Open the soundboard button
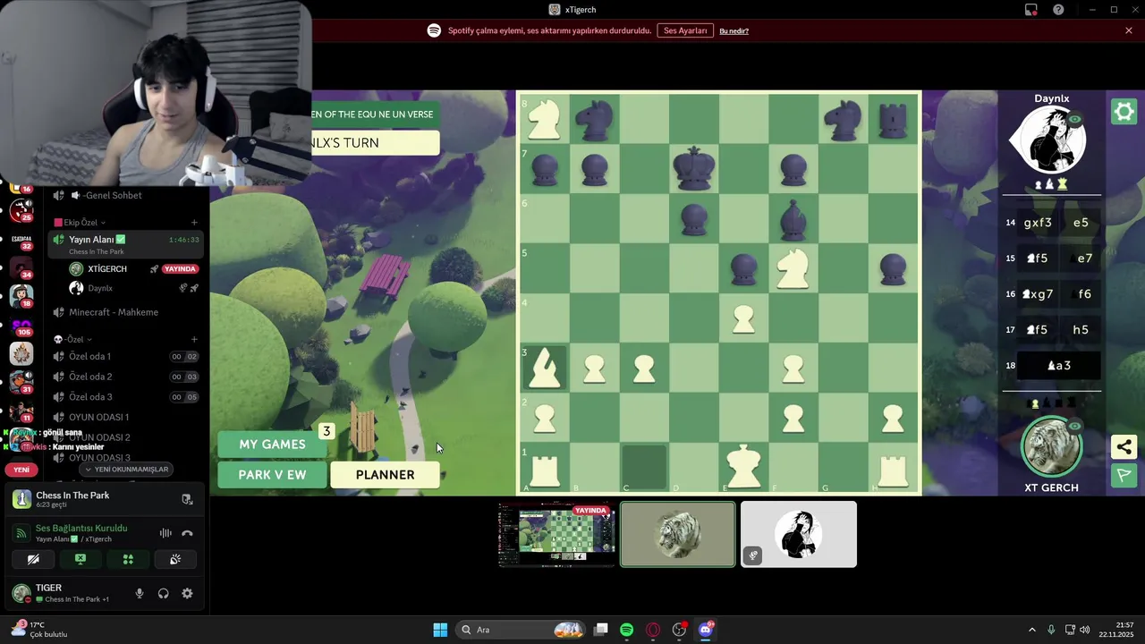1145x644 pixels. point(175,559)
